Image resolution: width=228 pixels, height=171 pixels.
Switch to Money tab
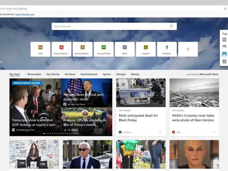pyautogui.click(x=135, y=74)
